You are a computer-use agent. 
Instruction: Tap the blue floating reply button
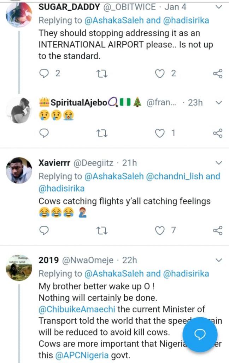[x=201, y=334]
